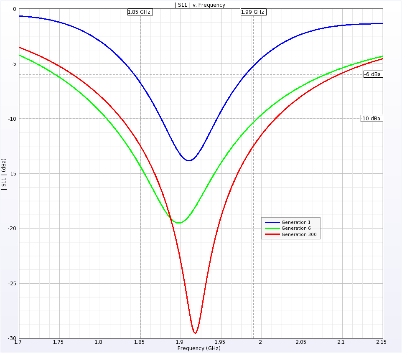This screenshot has height=353, width=402.
Task: Click the '| S11 | (dBa)' y-axis label
Action: click(x=4, y=174)
